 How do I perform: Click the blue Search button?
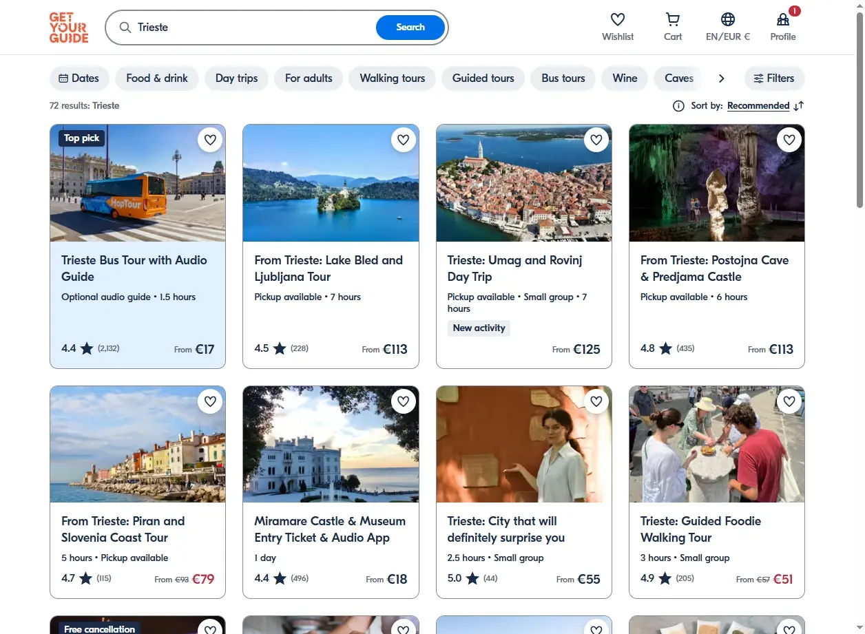410,28
